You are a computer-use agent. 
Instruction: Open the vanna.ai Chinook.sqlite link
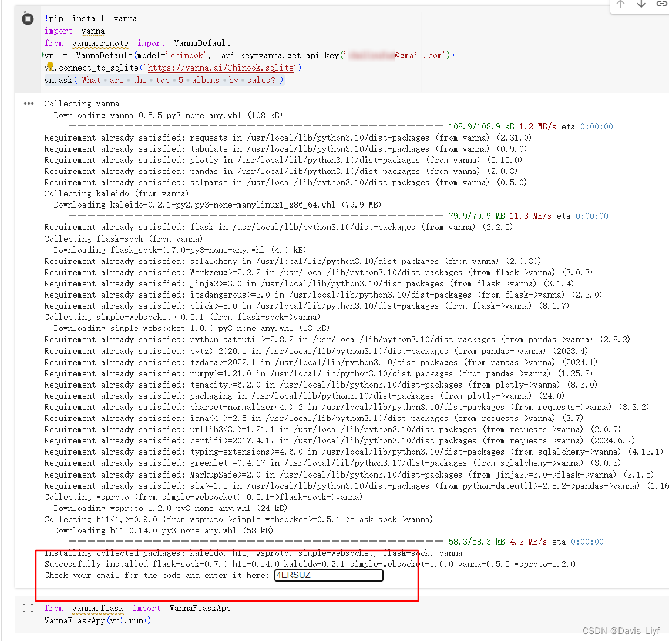click(x=221, y=68)
